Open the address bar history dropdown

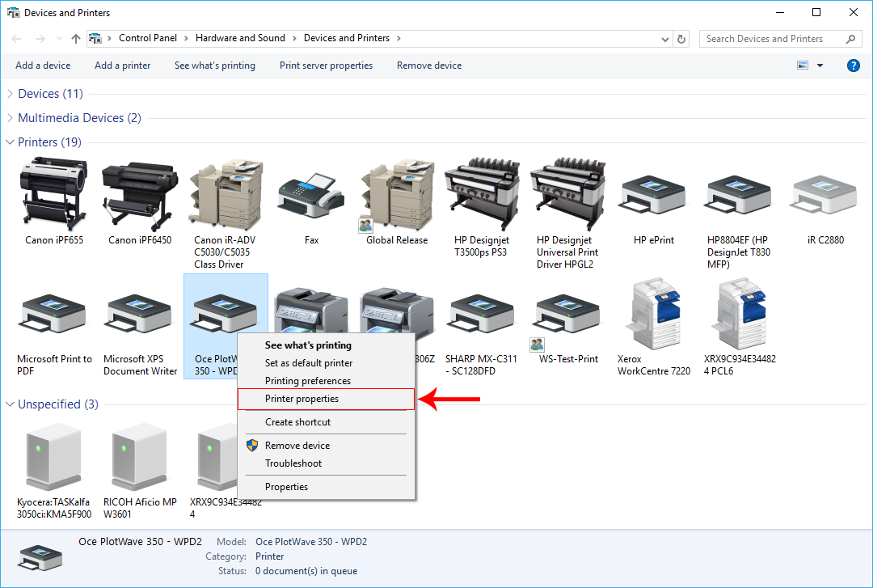pos(664,39)
